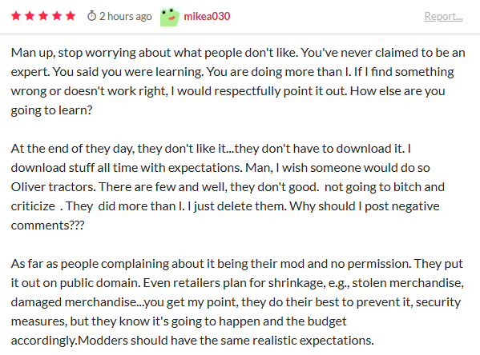
Task: Click the first red rating star
Action: tap(16, 15)
